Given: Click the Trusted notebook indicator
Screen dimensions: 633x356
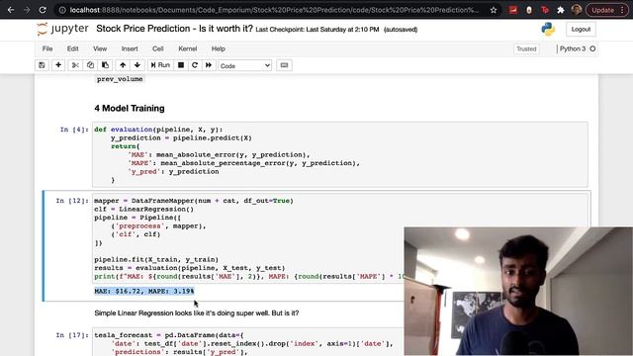Looking at the screenshot, I should 526,48.
